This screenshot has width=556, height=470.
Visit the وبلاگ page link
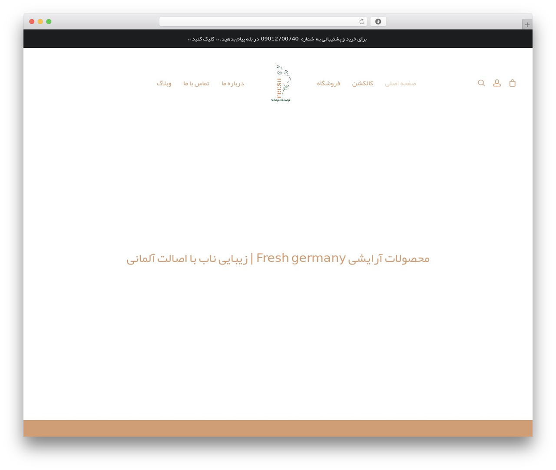pyautogui.click(x=164, y=83)
